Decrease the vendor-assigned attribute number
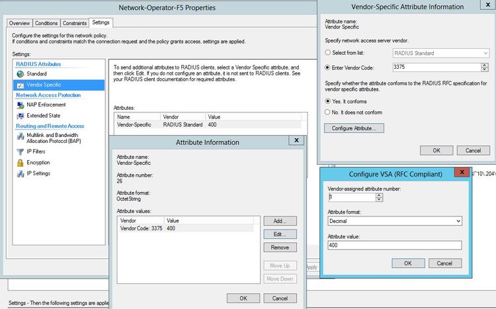This screenshot has width=496, height=309. tap(379, 199)
